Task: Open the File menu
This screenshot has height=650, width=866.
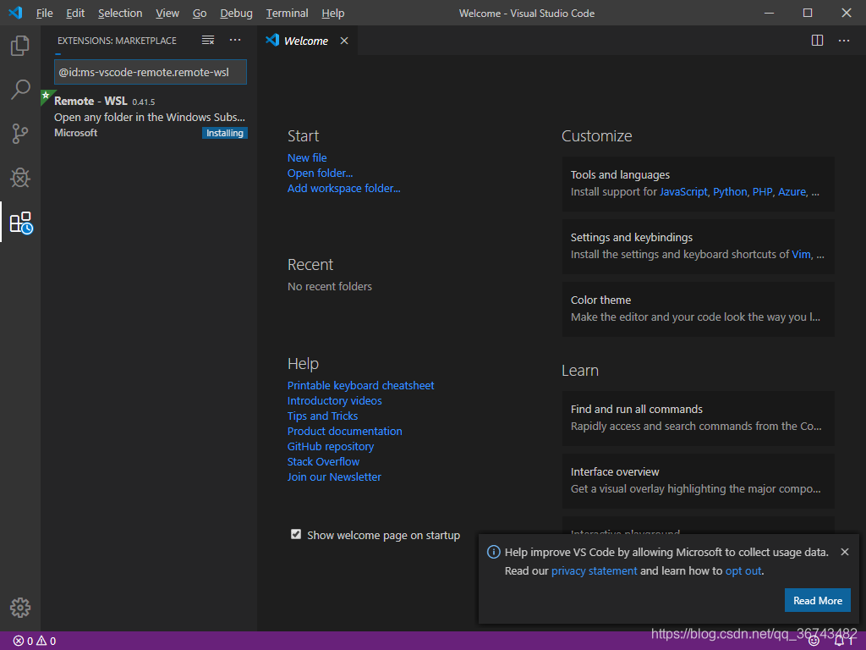Action: [x=45, y=14]
